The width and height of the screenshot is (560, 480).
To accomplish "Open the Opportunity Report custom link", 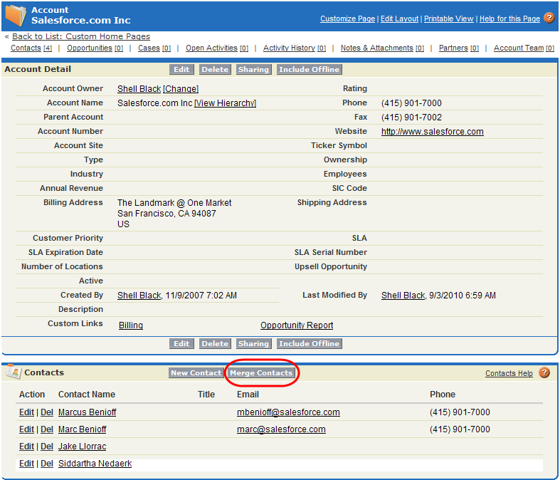I will [297, 325].
